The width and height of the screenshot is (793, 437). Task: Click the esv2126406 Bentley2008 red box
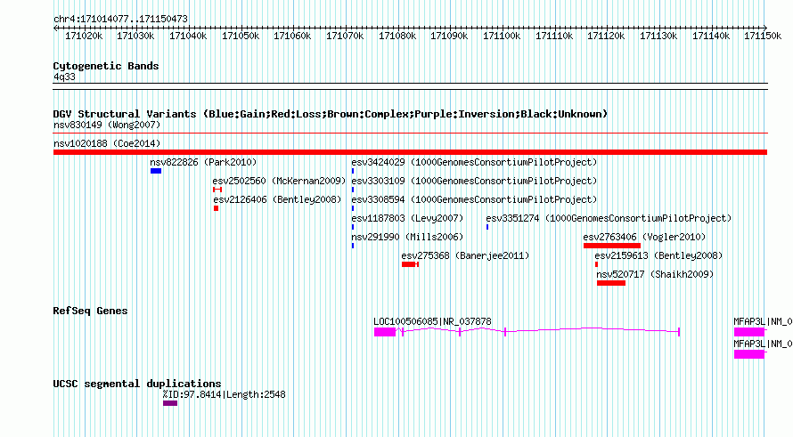pos(216,208)
